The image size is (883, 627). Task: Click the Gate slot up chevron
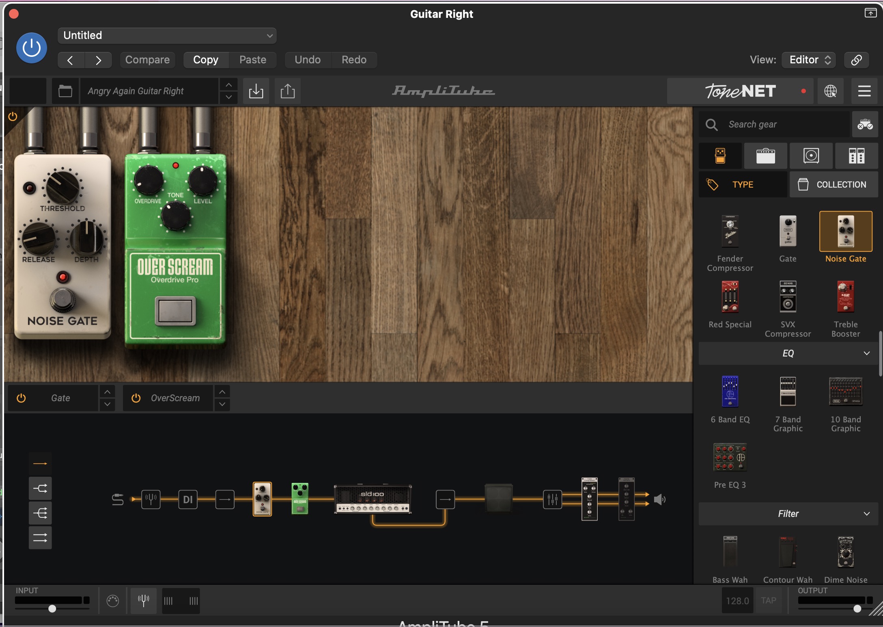click(x=107, y=392)
